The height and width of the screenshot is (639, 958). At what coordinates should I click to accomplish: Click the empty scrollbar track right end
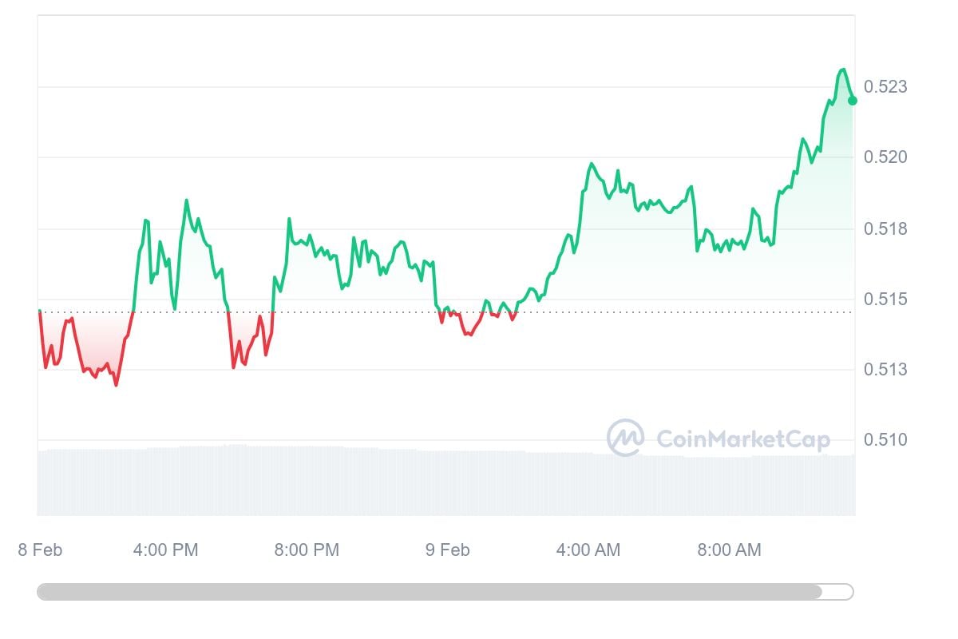(837, 592)
